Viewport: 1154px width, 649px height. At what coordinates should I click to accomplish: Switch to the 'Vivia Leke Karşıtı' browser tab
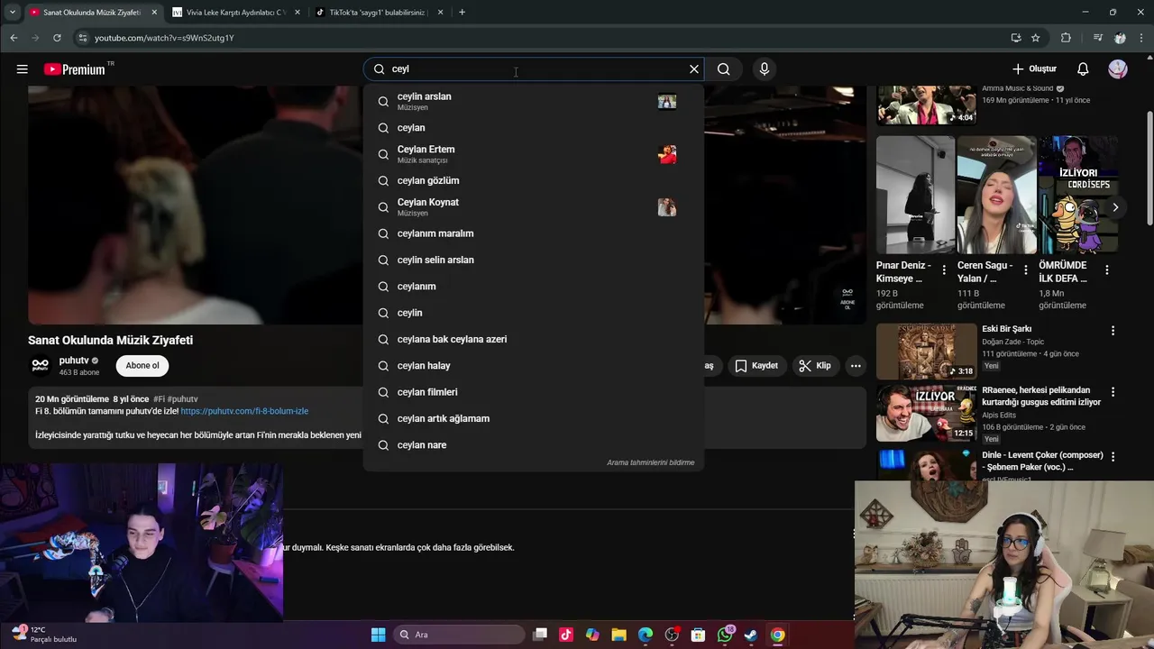click(x=235, y=13)
